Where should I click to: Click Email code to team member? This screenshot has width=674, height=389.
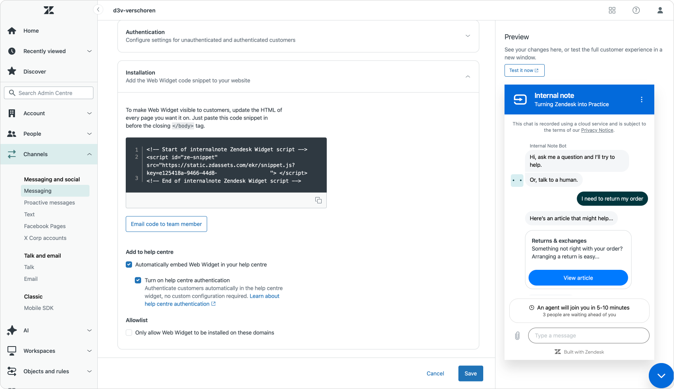tap(166, 224)
